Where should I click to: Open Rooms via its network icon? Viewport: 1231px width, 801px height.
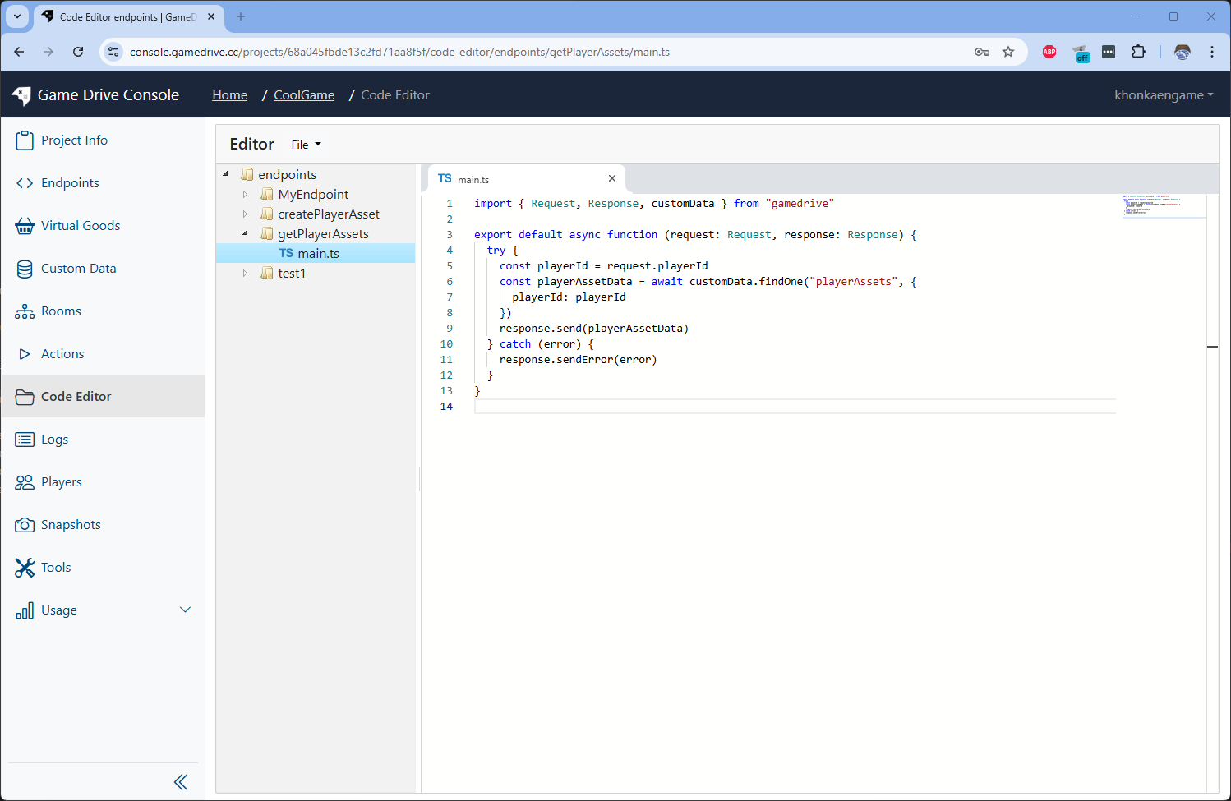tap(25, 311)
